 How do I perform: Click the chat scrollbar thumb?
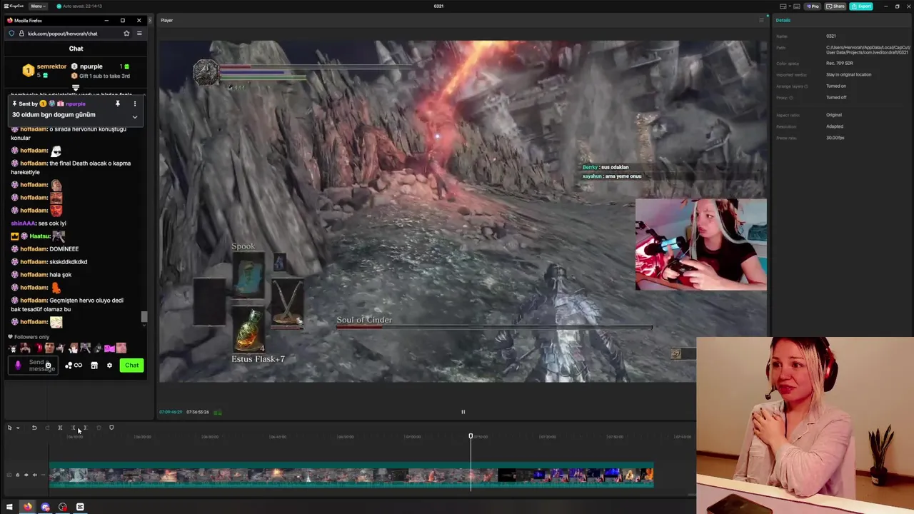144,316
